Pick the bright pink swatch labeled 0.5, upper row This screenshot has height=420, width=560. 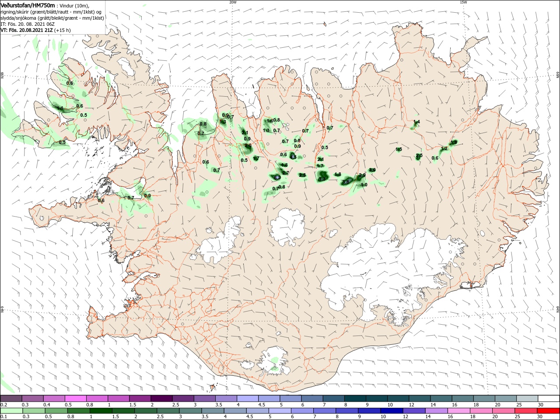click(76, 399)
